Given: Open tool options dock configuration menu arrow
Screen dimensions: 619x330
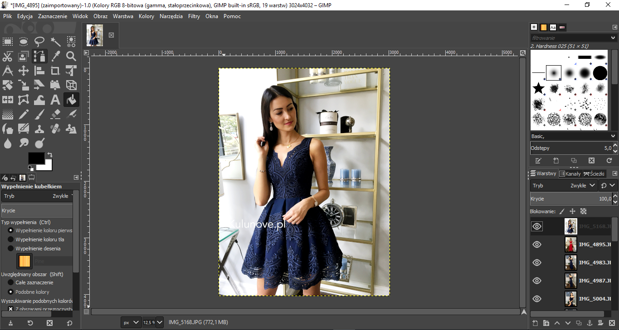Looking at the screenshot, I should pos(76,177).
